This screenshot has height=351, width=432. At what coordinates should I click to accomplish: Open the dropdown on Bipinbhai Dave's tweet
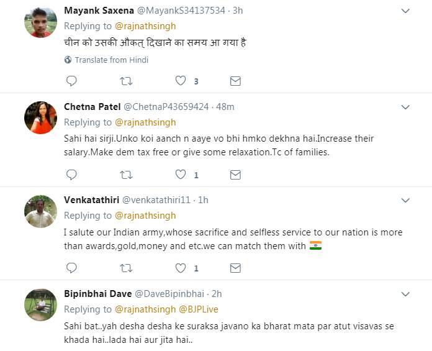pyautogui.click(x=405, y=293)
